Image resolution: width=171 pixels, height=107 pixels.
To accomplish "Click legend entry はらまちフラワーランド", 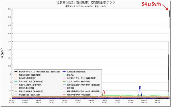I will (82, 78).
